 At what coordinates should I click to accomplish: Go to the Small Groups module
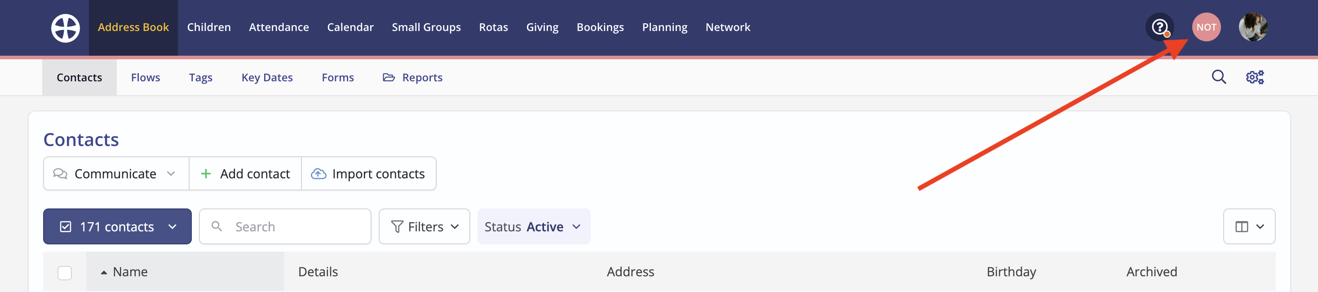[x=426, y=27]
